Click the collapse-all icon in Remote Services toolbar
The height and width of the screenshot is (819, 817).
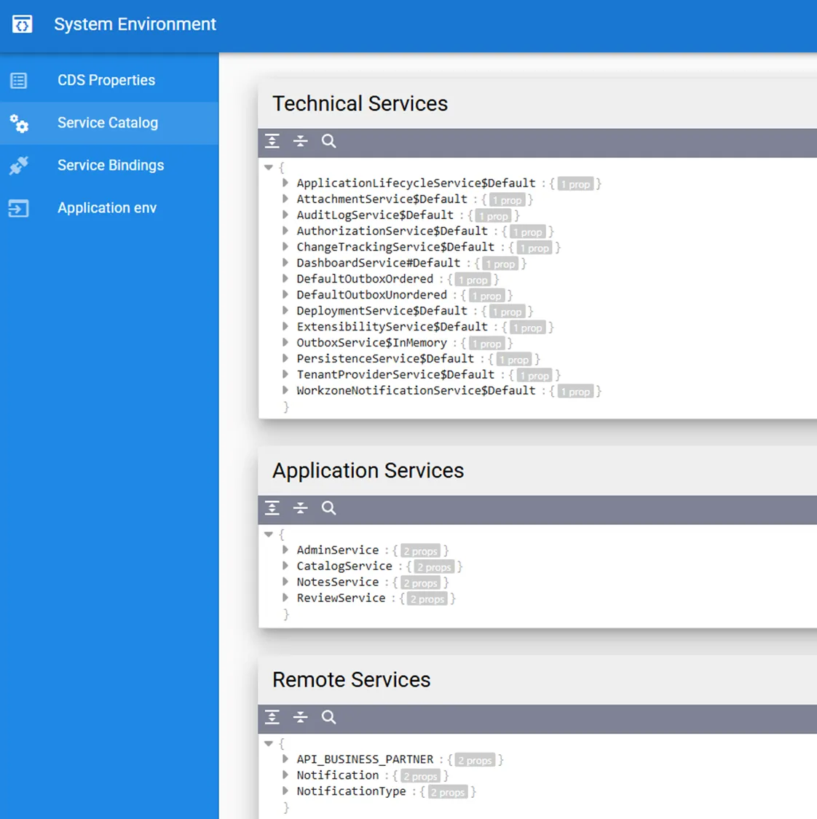pyautogui.click(x=300, y=717)
